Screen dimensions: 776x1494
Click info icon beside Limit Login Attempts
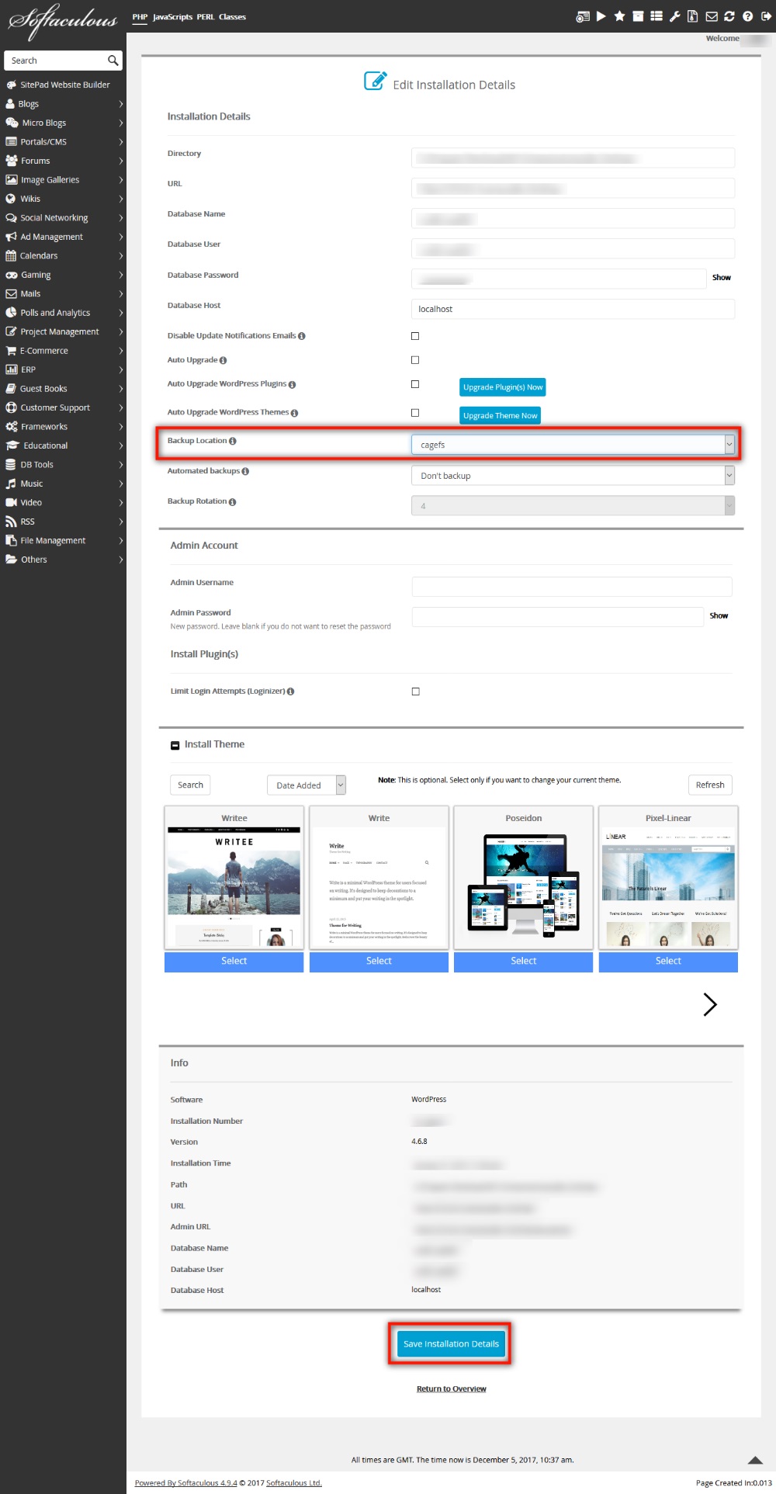(x=291, y=692)
